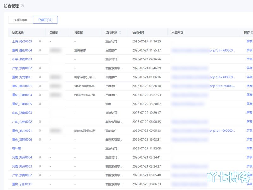This screenshot has width=253, height=190.
Task: Click 屏蔽 for 河南_郑州0004 row
Action: pos(250,157)
